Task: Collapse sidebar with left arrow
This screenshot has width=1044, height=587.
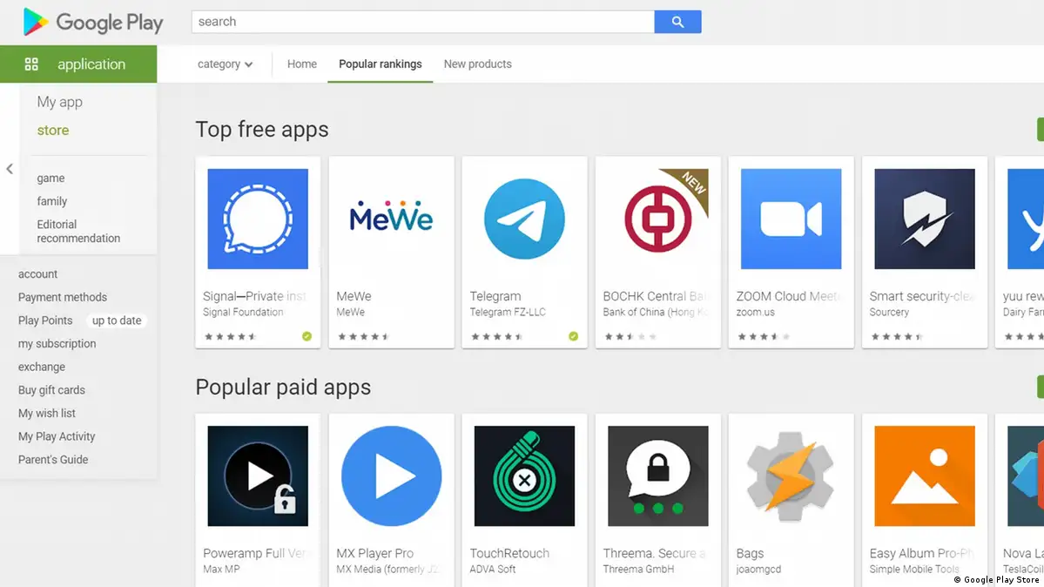Action: click(x=10, y=169)
